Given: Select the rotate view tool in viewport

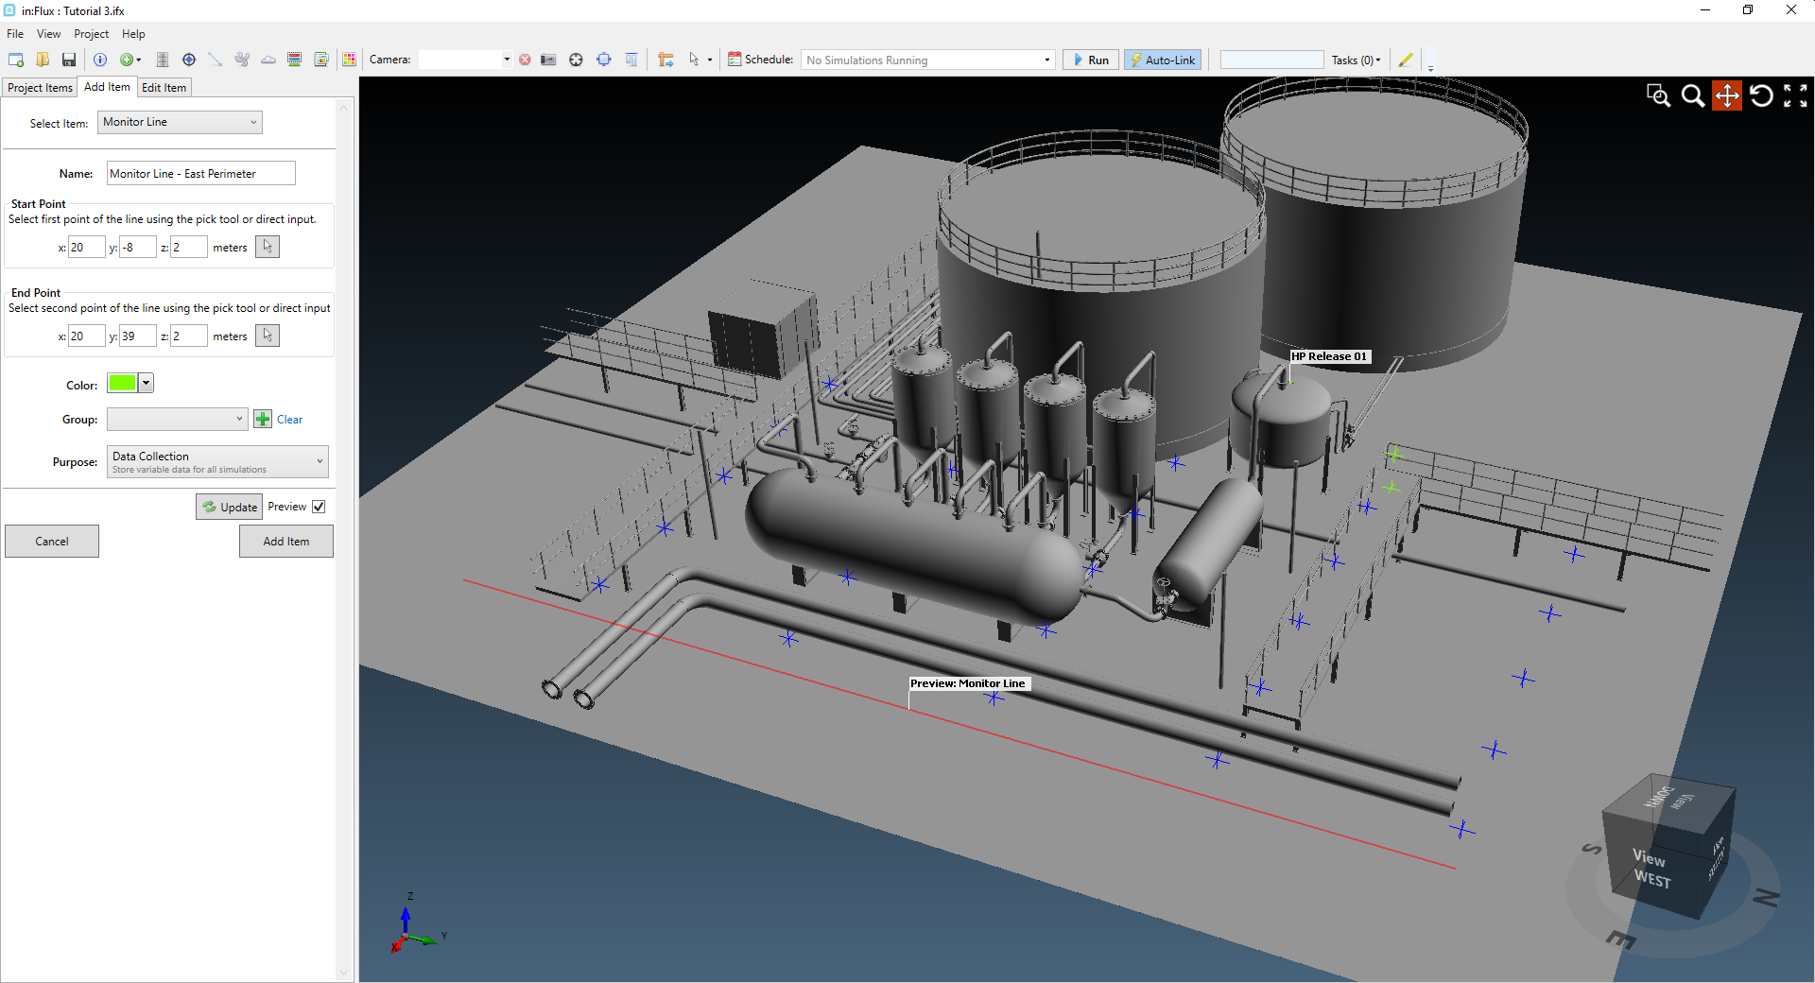Looking at the screenshot, I should [1761, 95].
